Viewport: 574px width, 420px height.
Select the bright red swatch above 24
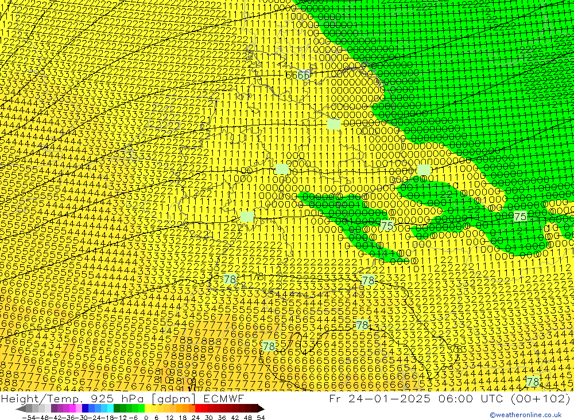pos(198,409)
